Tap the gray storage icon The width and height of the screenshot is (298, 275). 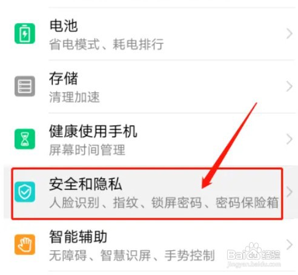[x=25, y=86]
